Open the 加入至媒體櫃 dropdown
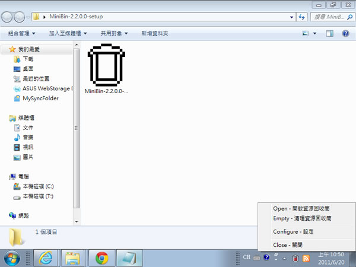The height and width of the screenshot is (267, 356). (x=68, y=33)
